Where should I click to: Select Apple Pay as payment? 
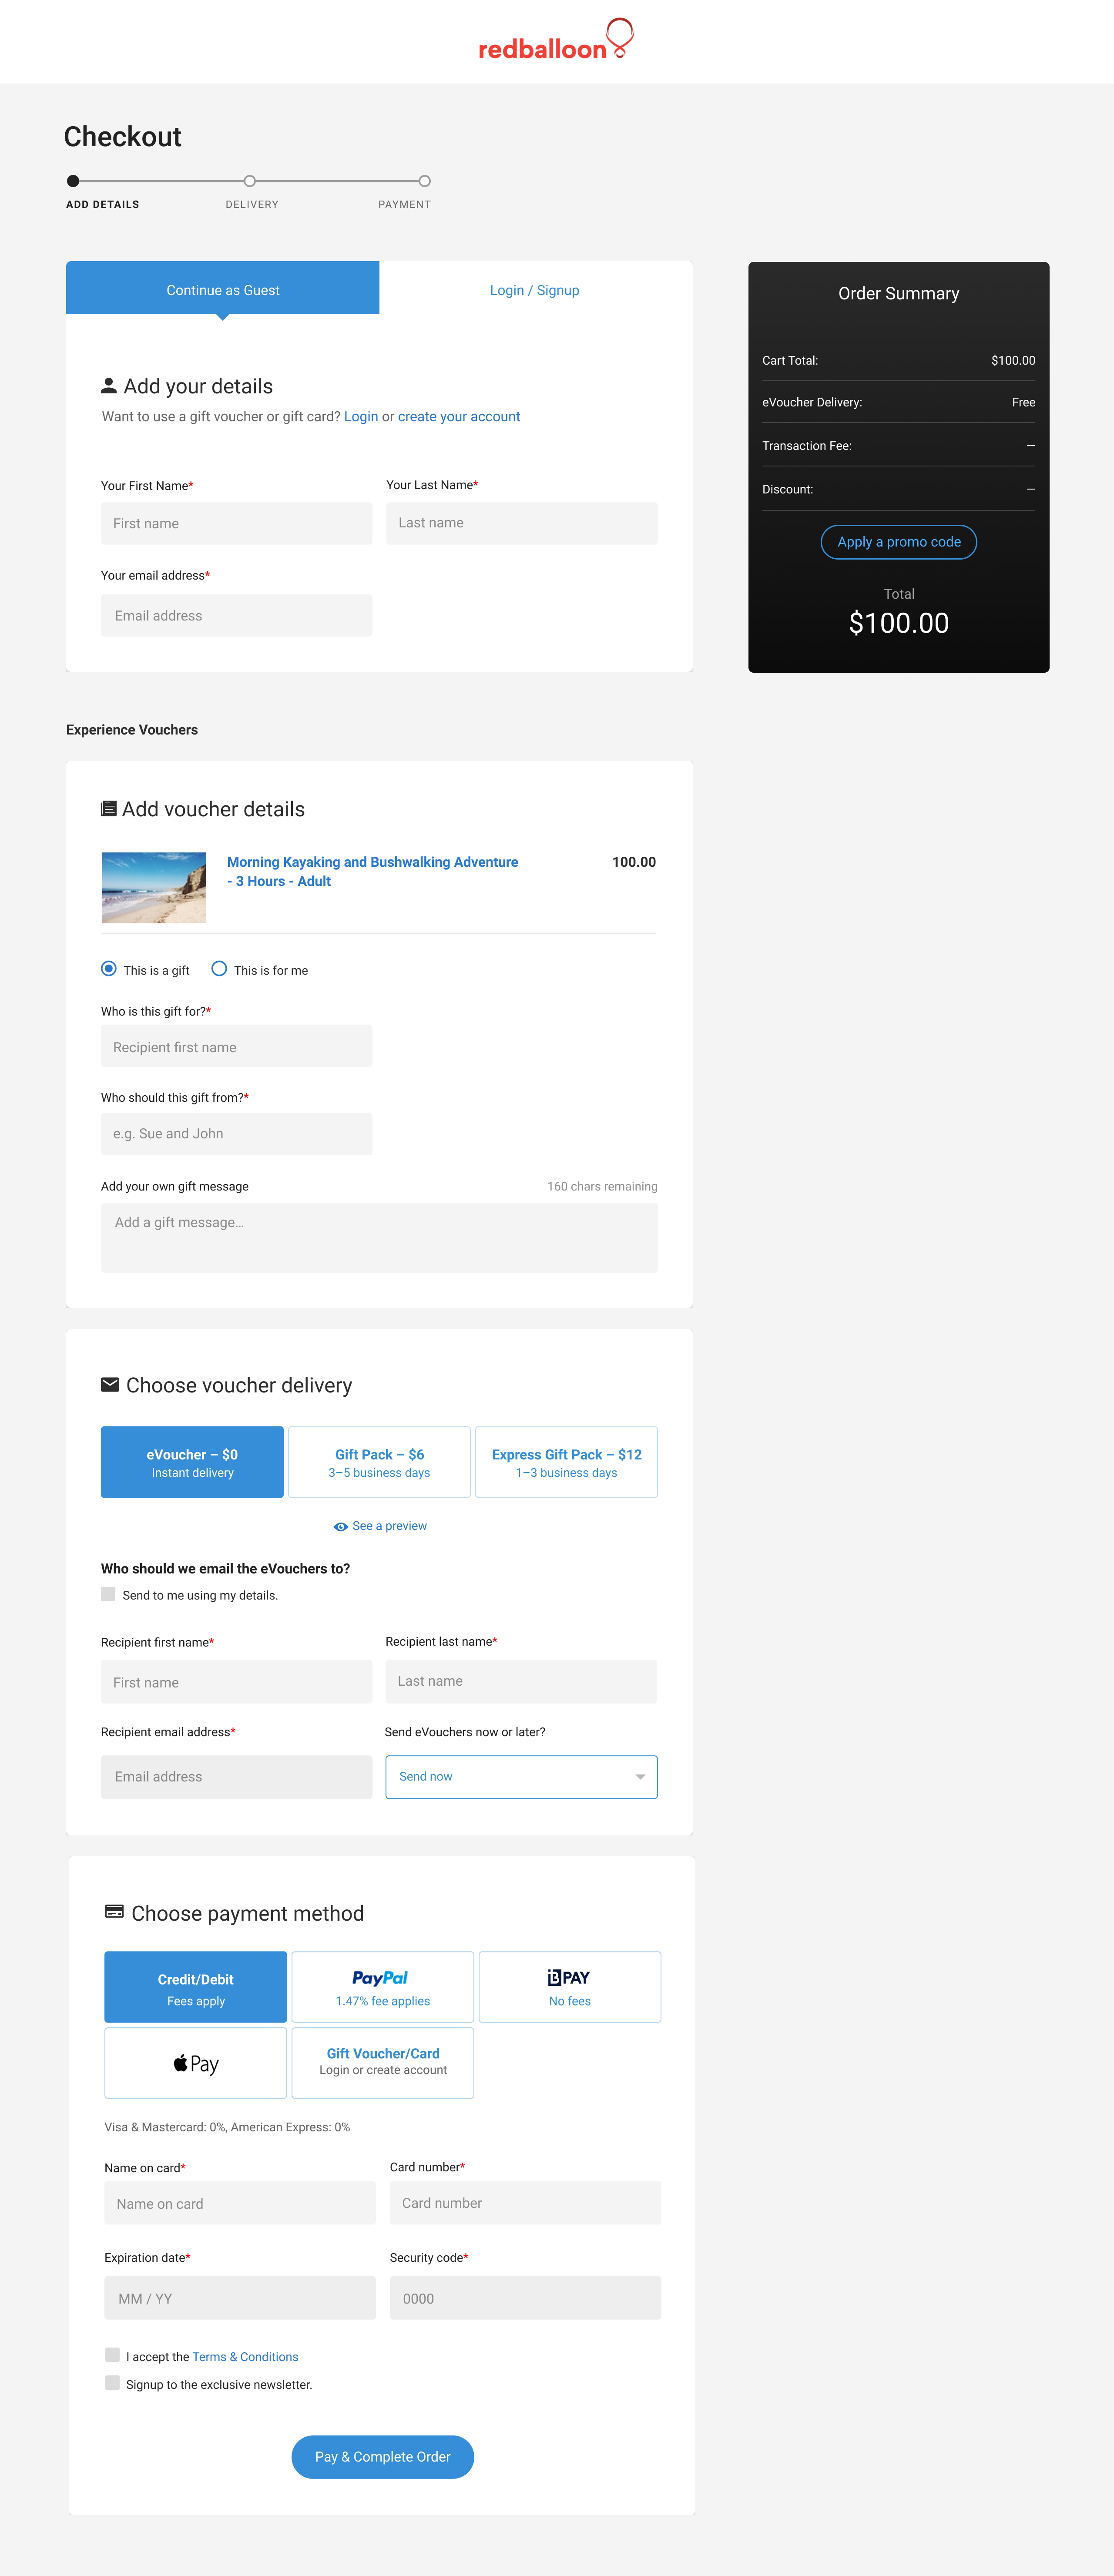pyautogui.click(x=195, y=2062)
